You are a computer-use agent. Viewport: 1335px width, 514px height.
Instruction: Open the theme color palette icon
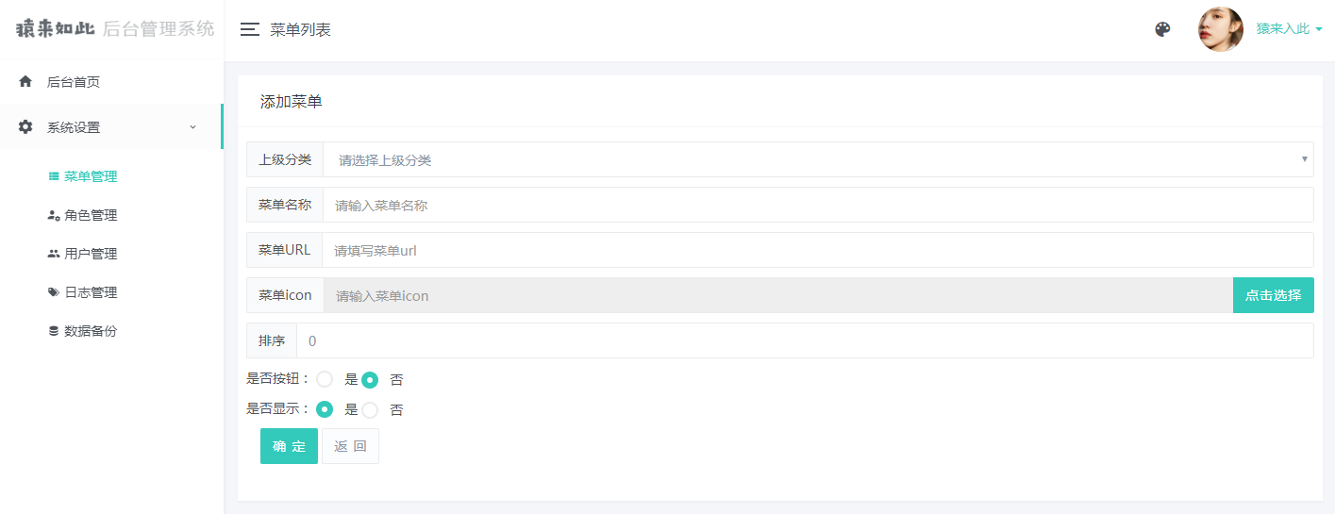coord(1162,29)
